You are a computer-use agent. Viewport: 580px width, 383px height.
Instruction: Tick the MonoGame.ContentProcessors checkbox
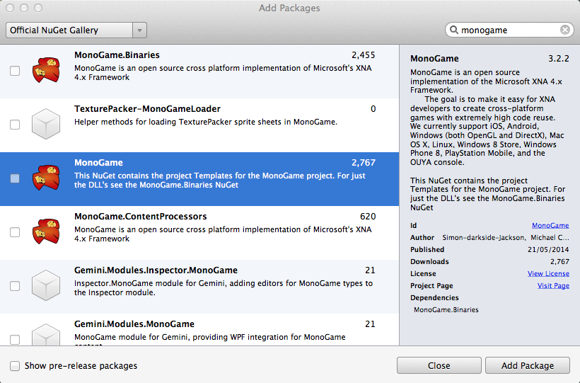click(x=15, y=232)
